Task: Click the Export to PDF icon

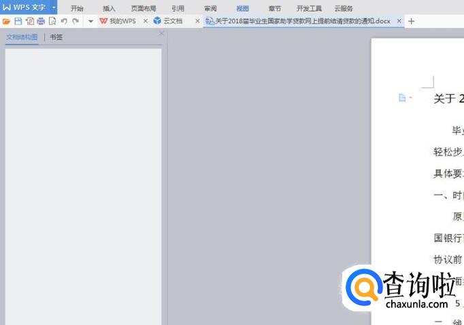Action: coord(29,21)
